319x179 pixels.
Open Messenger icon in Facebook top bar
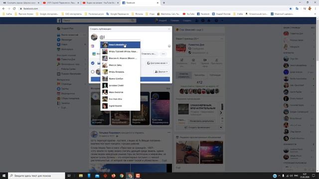click(203, 20)
